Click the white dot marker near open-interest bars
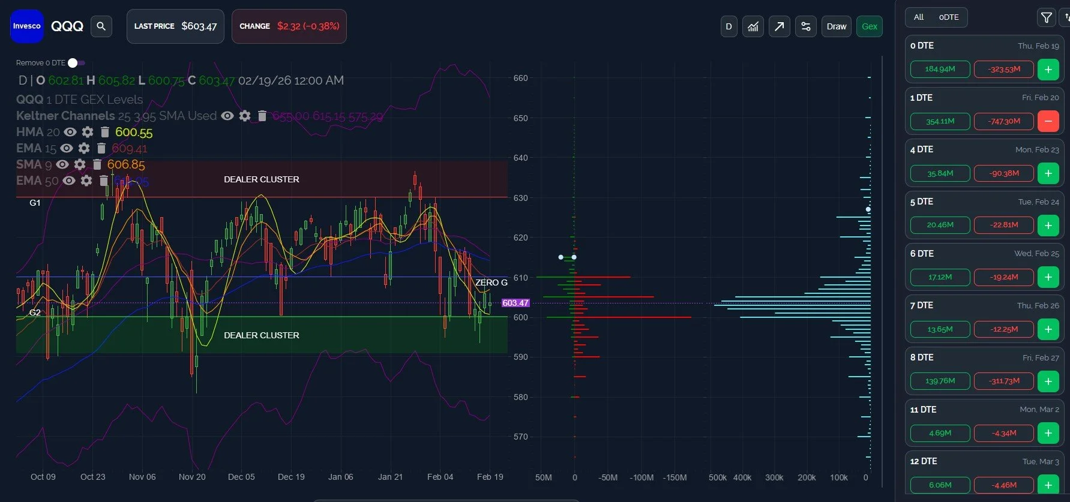Viewport: 1070px width, 502px height. click(868, 209)
